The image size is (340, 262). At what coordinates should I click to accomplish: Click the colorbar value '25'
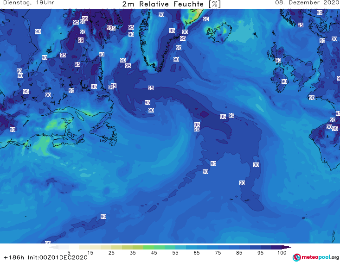pyautogui.click(x=111, y=253)
